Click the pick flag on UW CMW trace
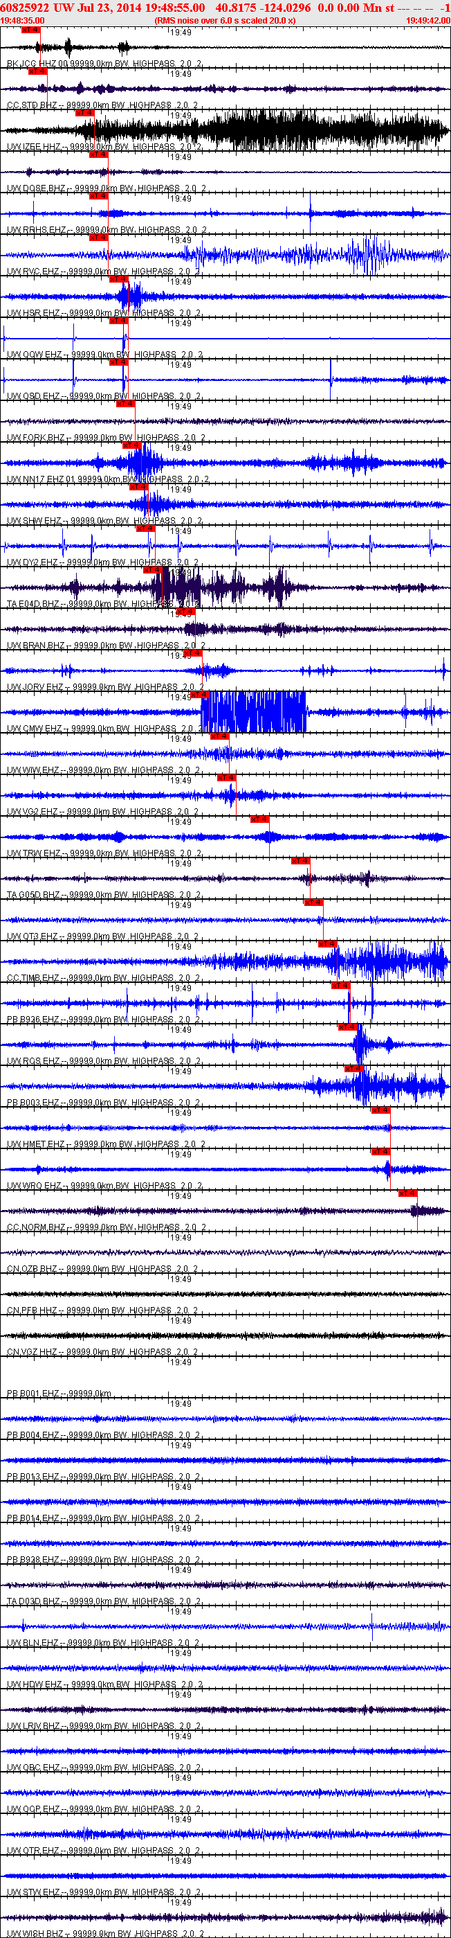 200,695
